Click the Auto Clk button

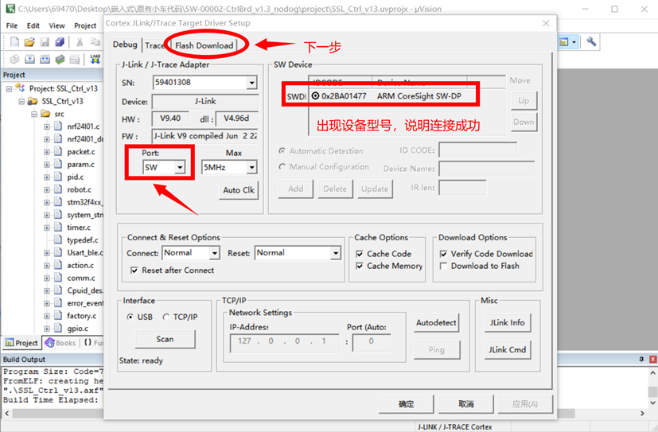click(239, 190)
